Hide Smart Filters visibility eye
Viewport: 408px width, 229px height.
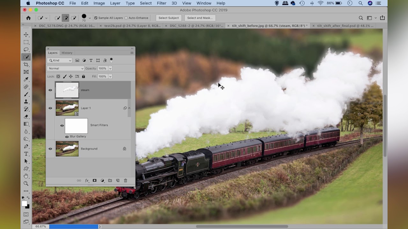(62, 125)
